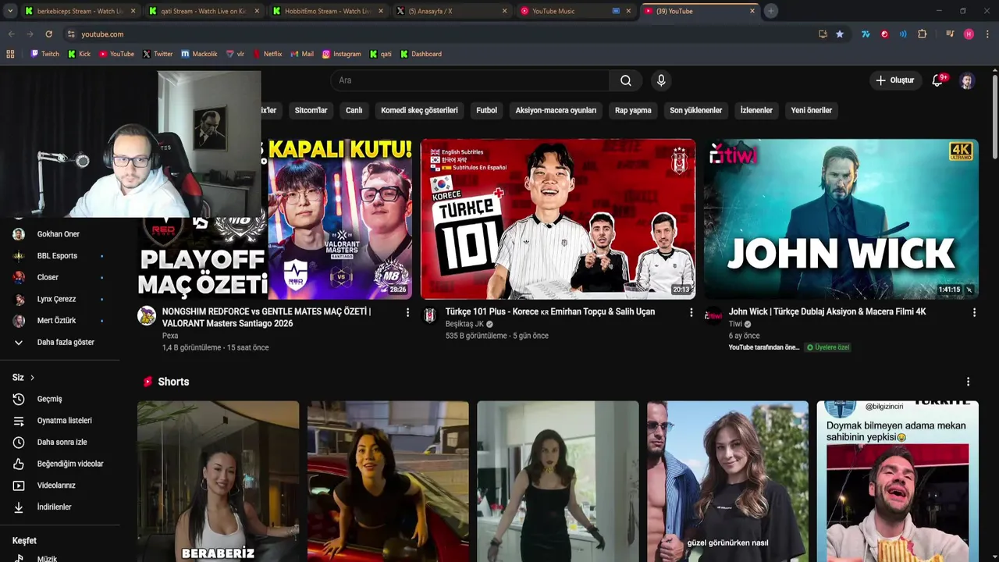The image size is (999, 562).
Task: Switch to the HobbitEmo Stream tab
Action: (328, 11)
